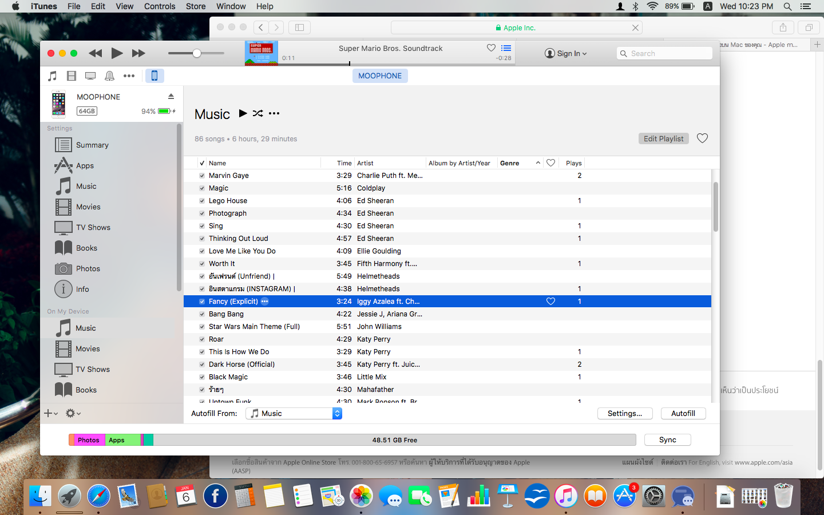Open Summary in device settings
This screenshot has height=515, width=824.
(x=92, y=145)
